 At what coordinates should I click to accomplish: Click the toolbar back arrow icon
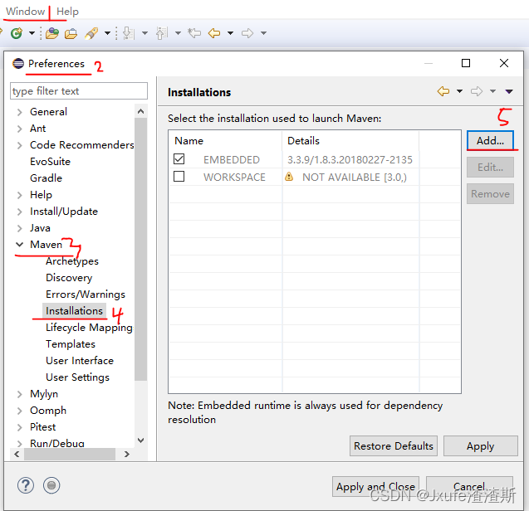tap(214, 33)
